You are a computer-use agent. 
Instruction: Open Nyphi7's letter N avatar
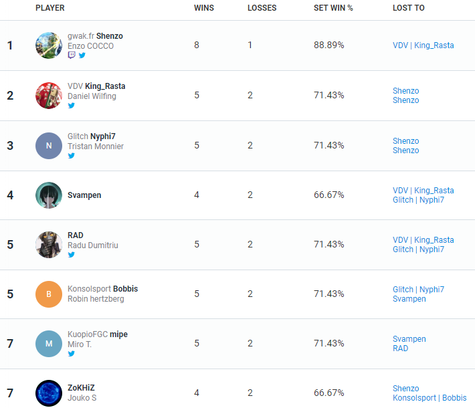coord(49,146)
